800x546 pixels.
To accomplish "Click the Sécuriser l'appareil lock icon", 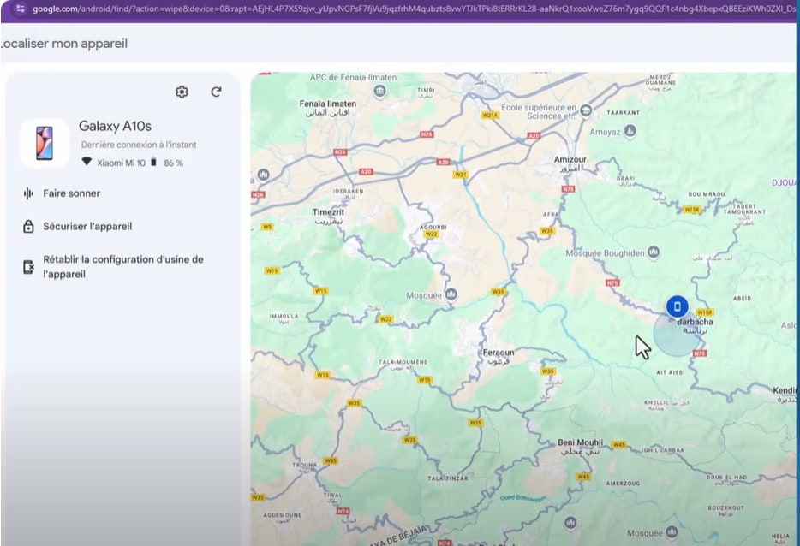I will tap(28, 226).
